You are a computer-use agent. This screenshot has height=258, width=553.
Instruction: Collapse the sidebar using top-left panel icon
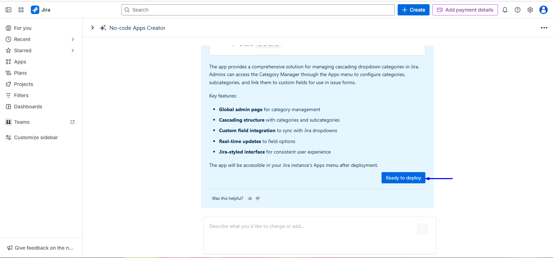[x=8, y=10]
